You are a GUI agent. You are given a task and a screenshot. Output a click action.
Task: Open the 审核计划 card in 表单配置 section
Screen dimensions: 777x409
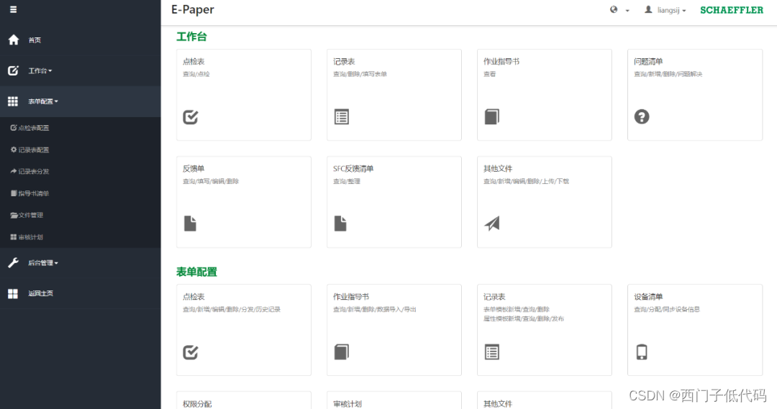[x=394, y=400]
